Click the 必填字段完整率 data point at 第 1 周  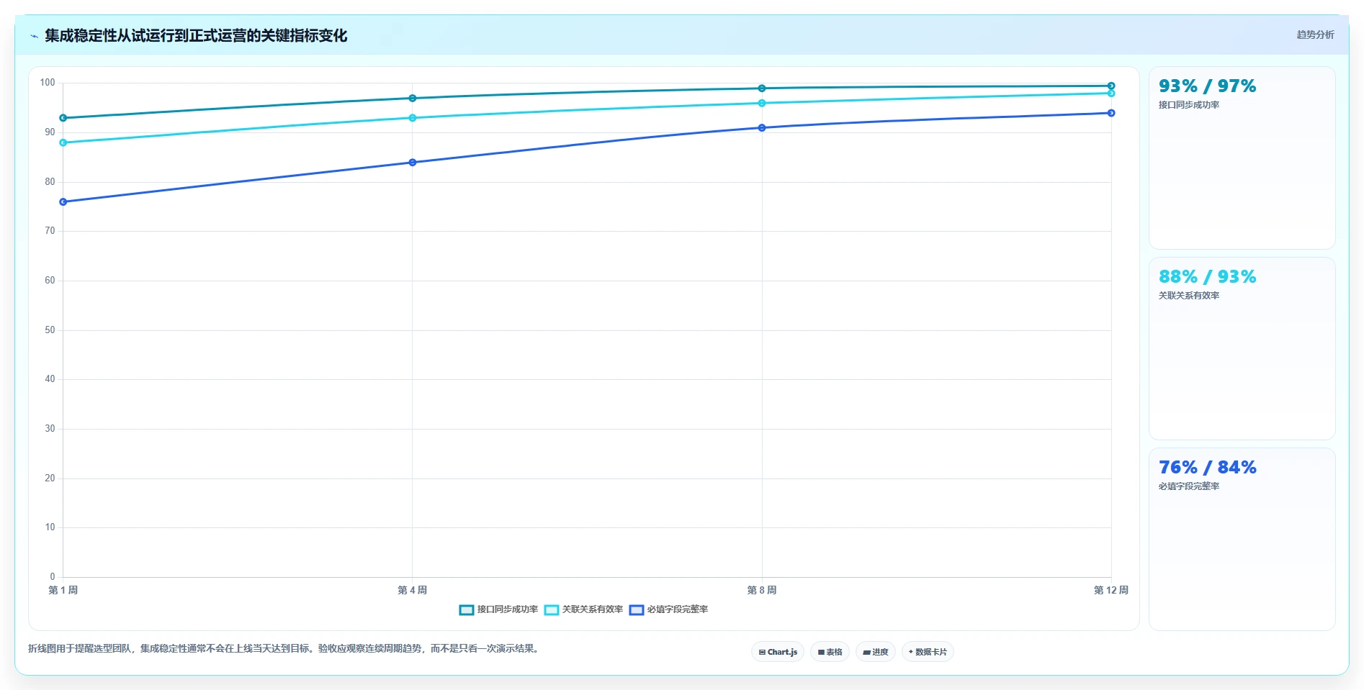coord(63,202)
